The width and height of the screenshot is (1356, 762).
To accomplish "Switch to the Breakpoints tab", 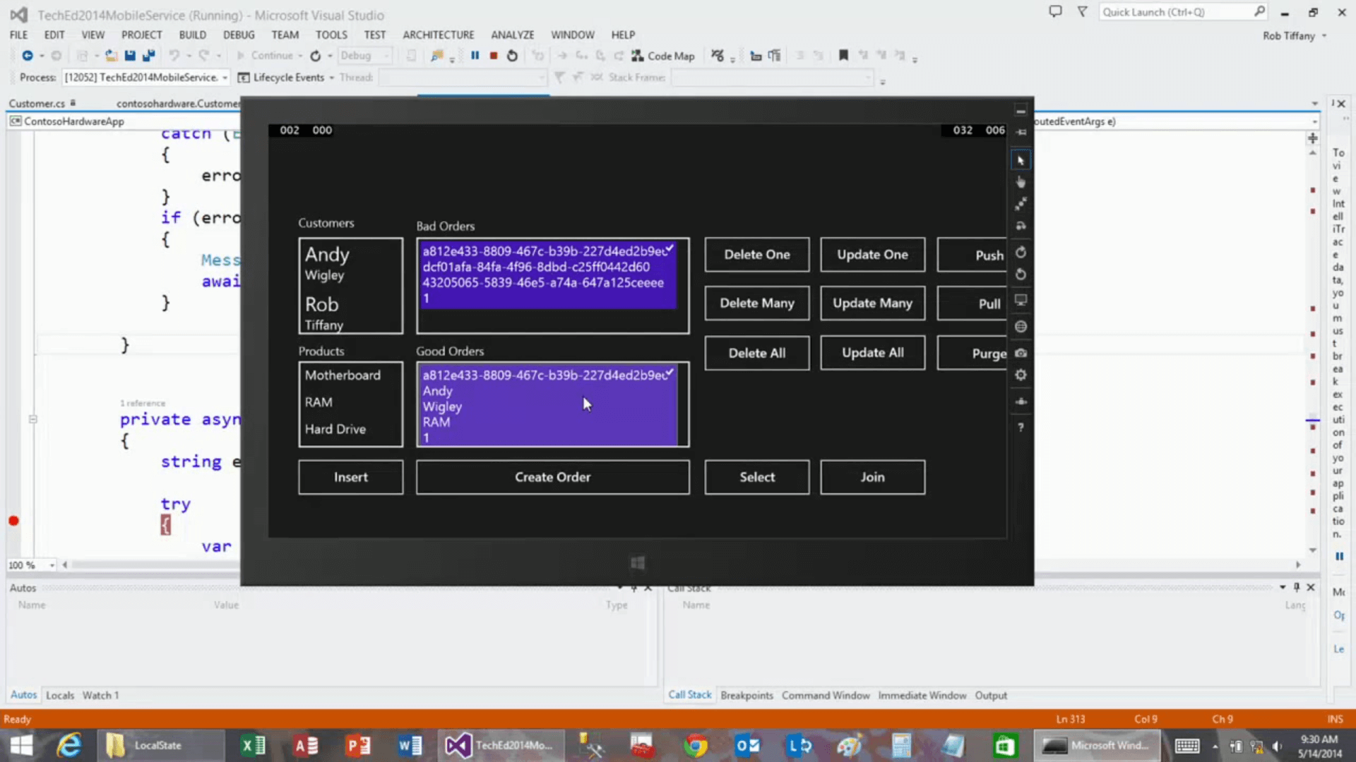I will coord(747,696).
